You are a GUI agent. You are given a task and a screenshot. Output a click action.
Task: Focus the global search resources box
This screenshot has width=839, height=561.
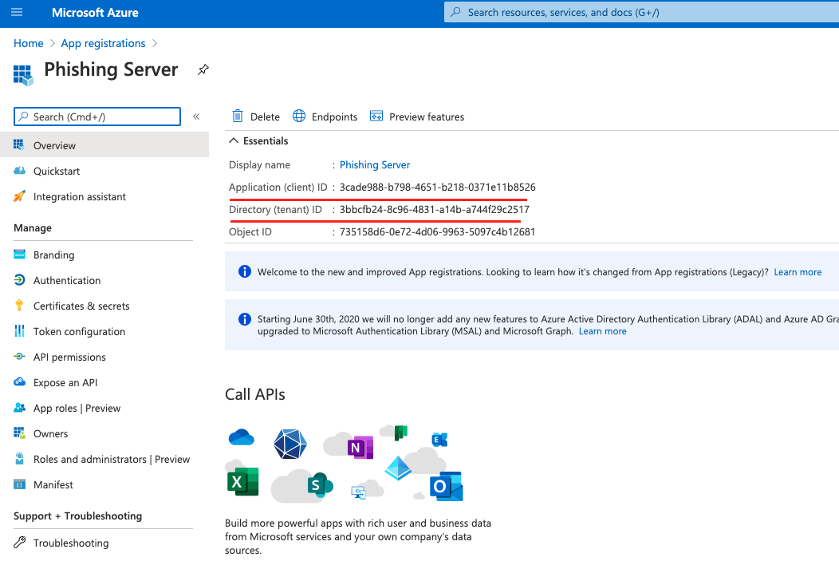641,12
